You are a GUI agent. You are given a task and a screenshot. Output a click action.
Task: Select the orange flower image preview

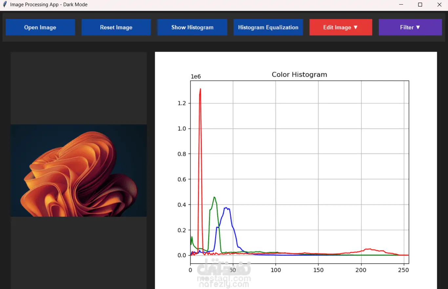point(79,171)
